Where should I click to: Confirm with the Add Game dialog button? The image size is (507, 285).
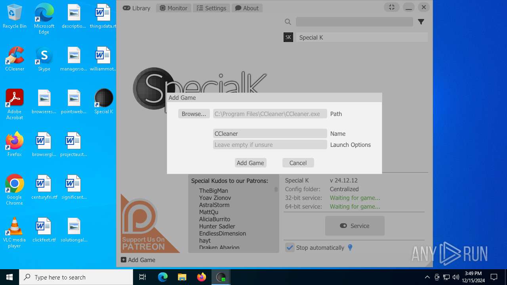pyautogui.click(x=250, y=163)
